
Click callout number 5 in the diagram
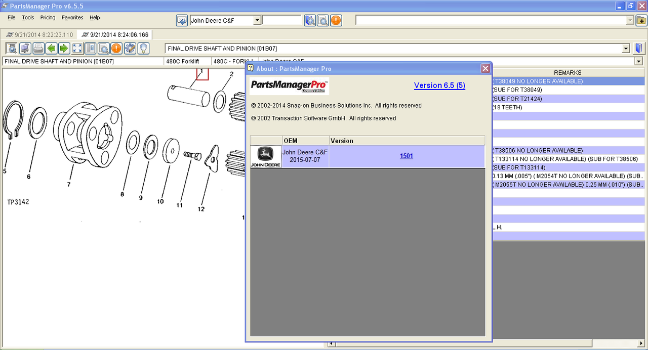click(5, 171)
